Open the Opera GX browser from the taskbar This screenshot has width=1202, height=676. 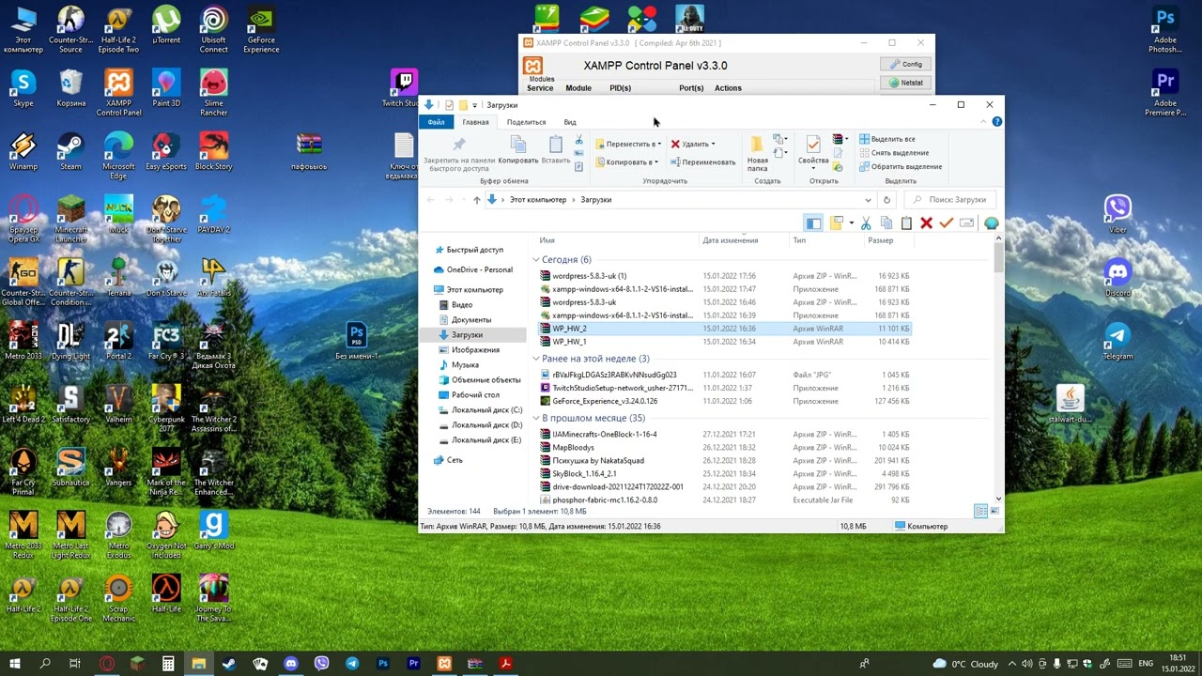107,664
